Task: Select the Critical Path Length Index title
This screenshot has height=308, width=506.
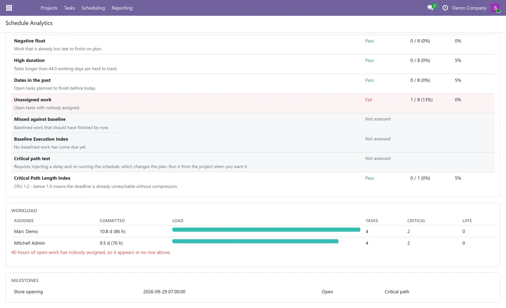Action: (42, 178)
